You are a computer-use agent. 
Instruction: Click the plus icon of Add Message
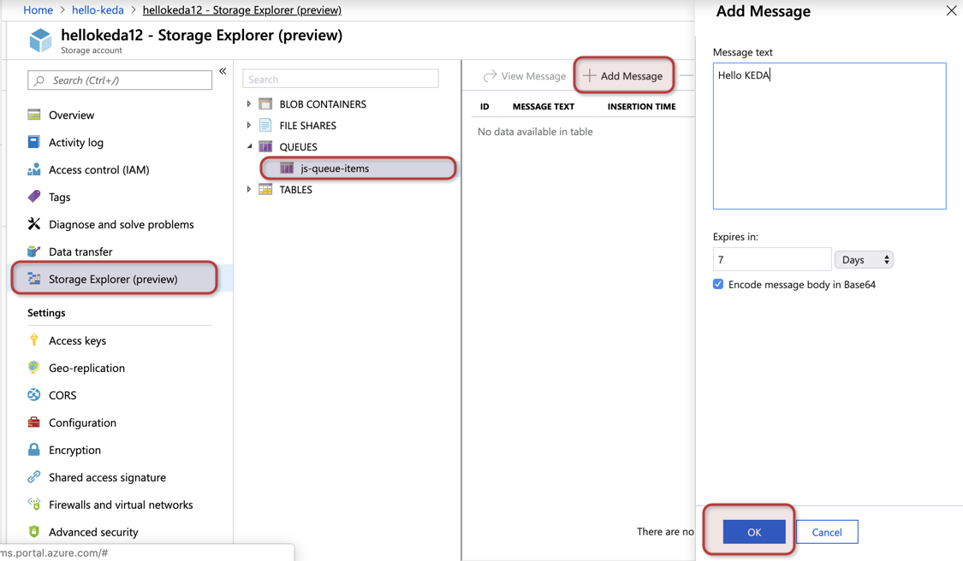click(x=589, y=75)
